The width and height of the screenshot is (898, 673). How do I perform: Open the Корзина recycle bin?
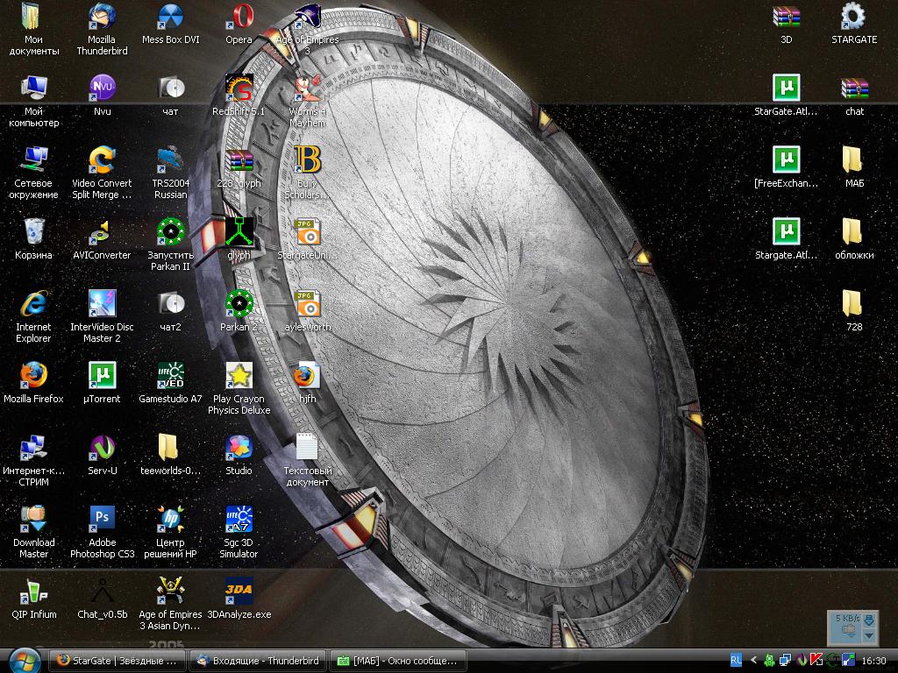point(33,232)
